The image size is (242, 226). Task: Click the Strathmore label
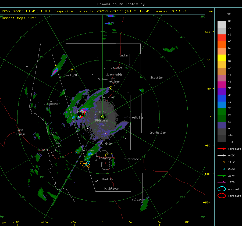point(131,159)
